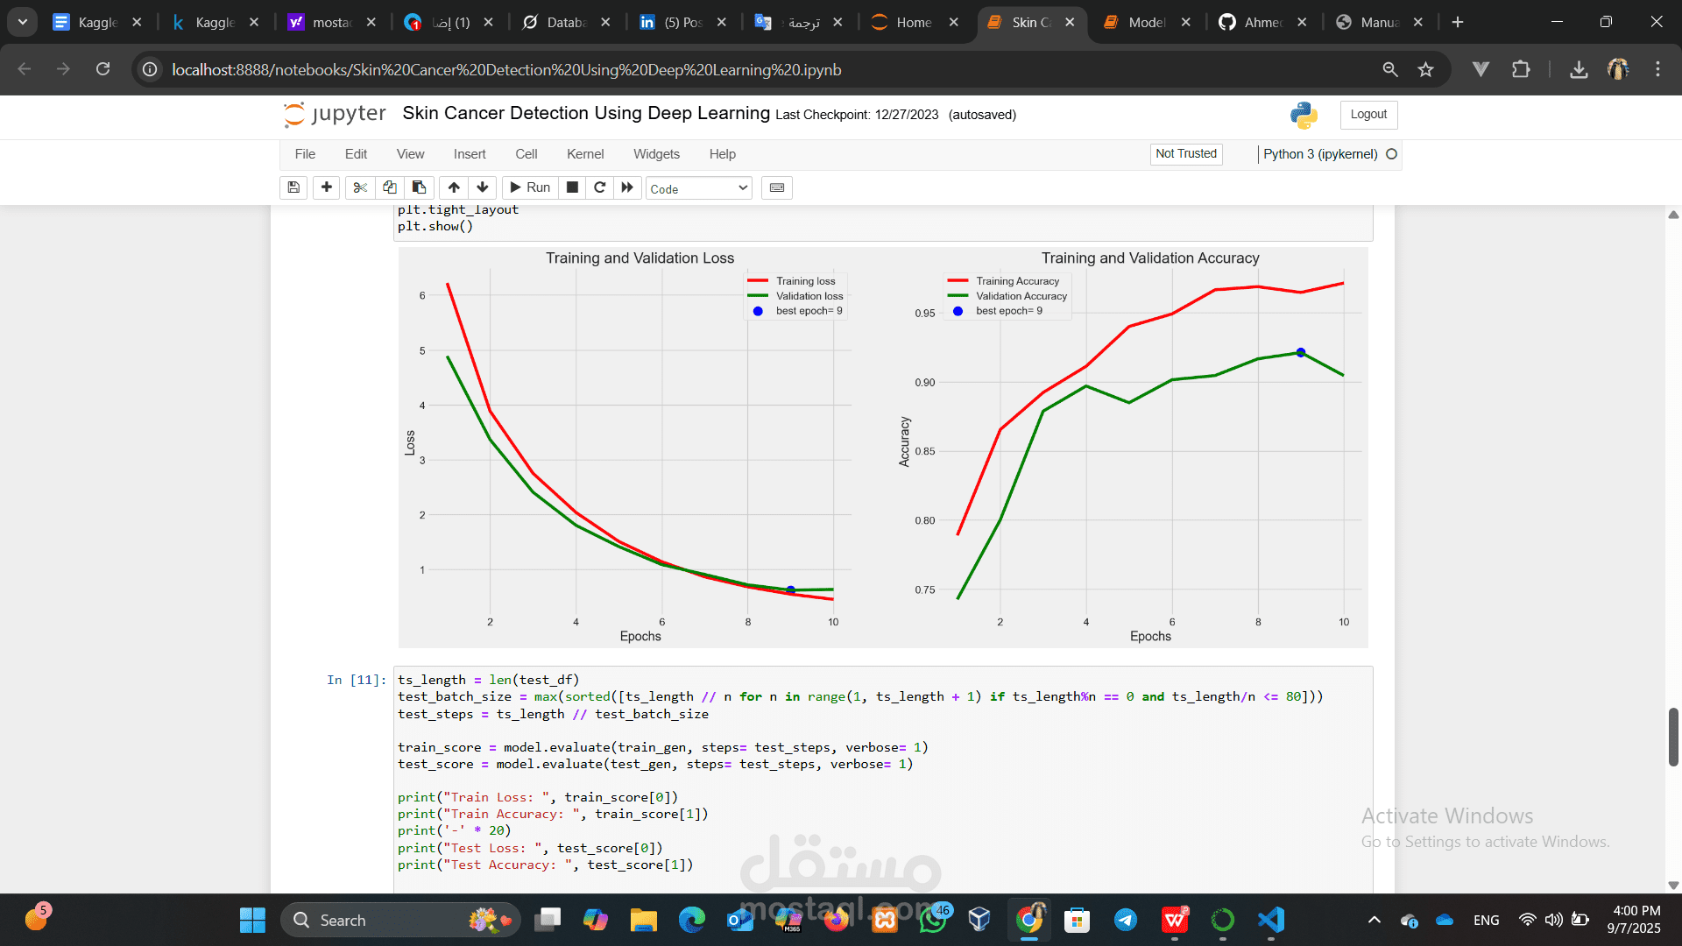Switch to the Home browser tab
The image size is (1682, 946).
click(914, 22)
